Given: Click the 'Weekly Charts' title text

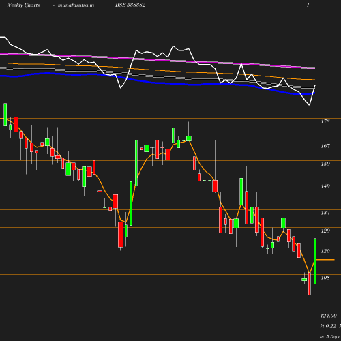Looking at the screenshot, I should coord(23,5).
